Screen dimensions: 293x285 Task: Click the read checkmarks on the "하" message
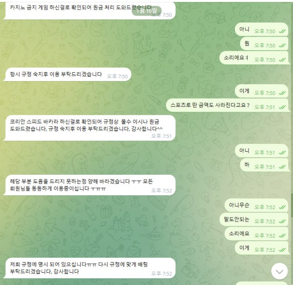pyautogui.click(x=282, y=167)
